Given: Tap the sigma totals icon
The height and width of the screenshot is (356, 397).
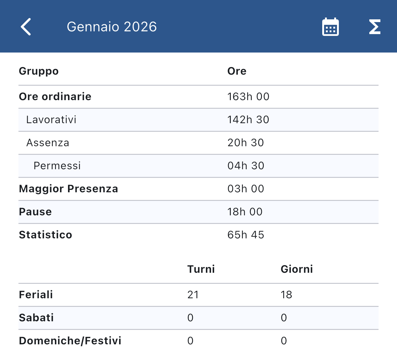Looking at the screenshot, I should pyautogui.click(x=375, y=27).
